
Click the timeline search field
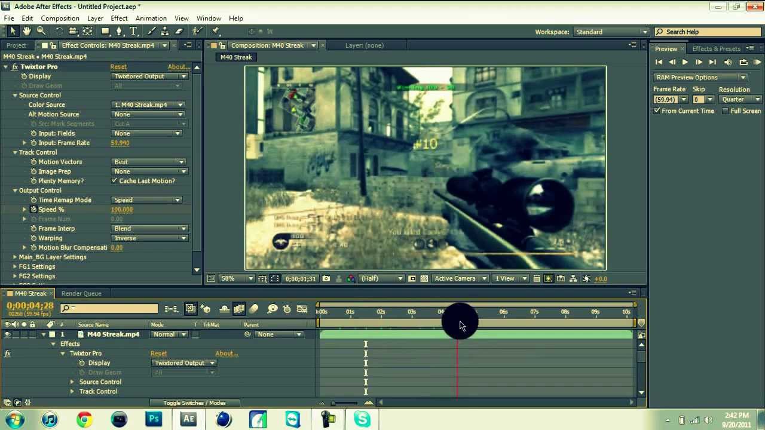109,309
